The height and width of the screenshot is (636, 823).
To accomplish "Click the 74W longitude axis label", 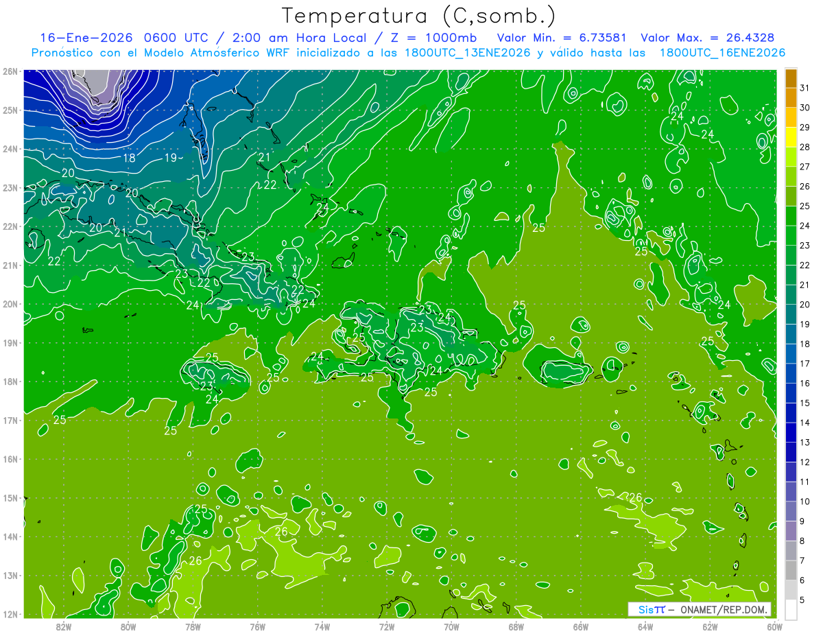I will [x=322, y=626].
